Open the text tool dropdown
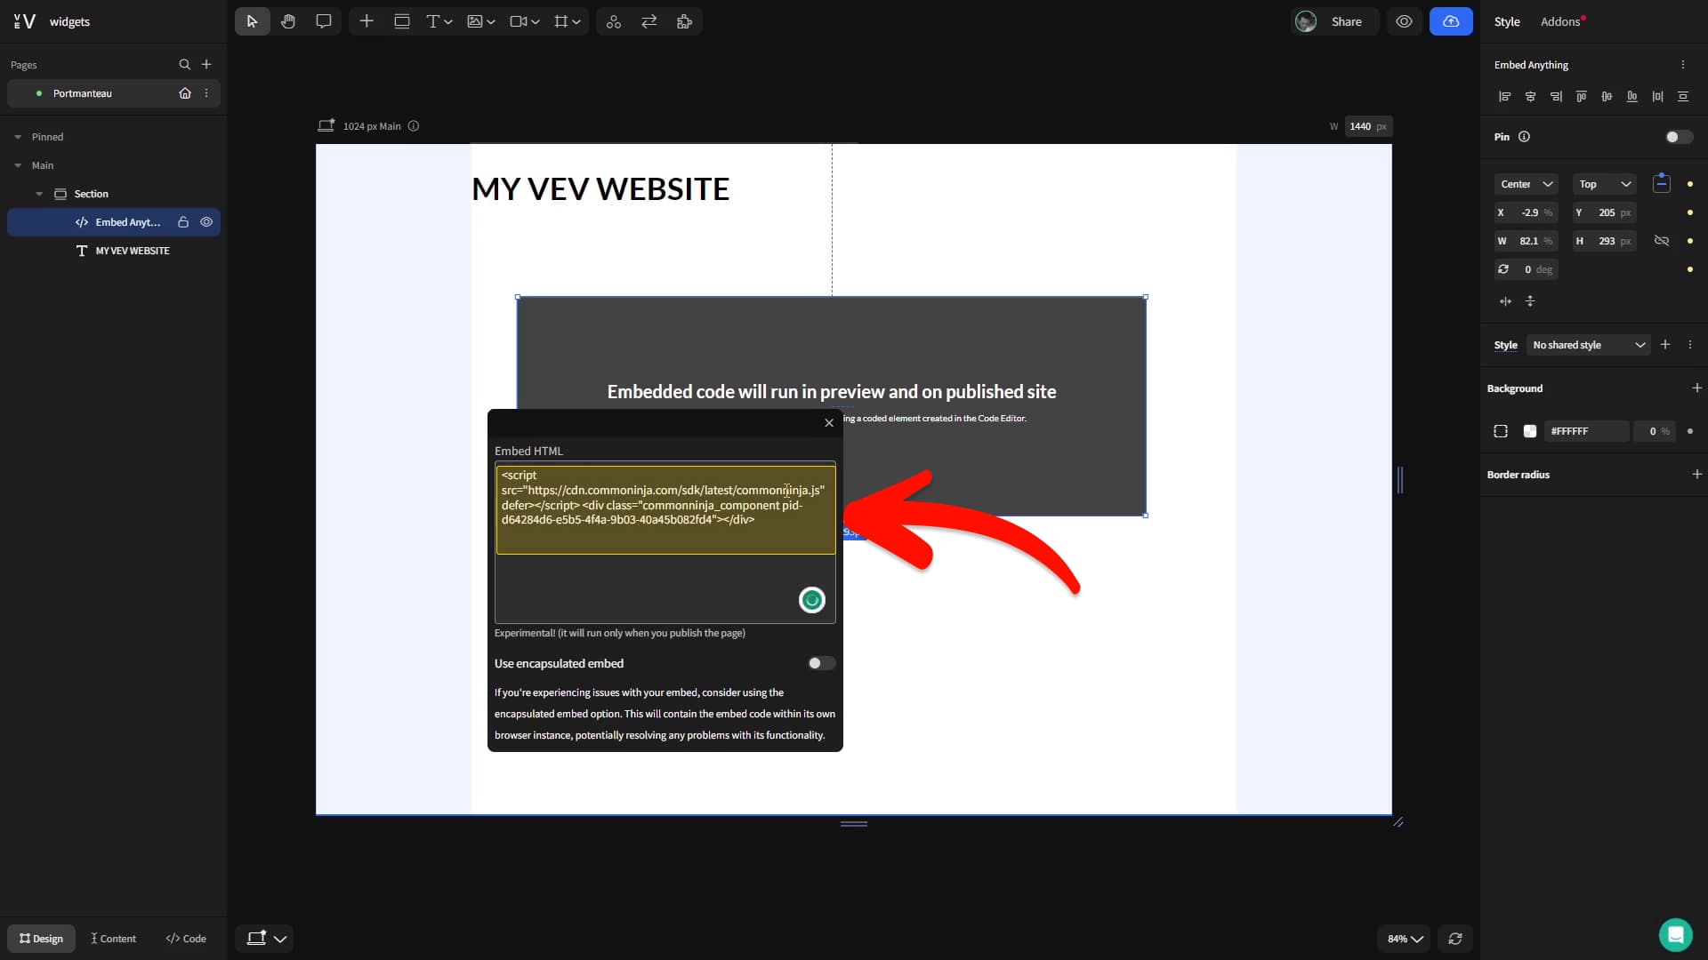This screenshot has width=1708, height=960. click(x=439, y=21)
